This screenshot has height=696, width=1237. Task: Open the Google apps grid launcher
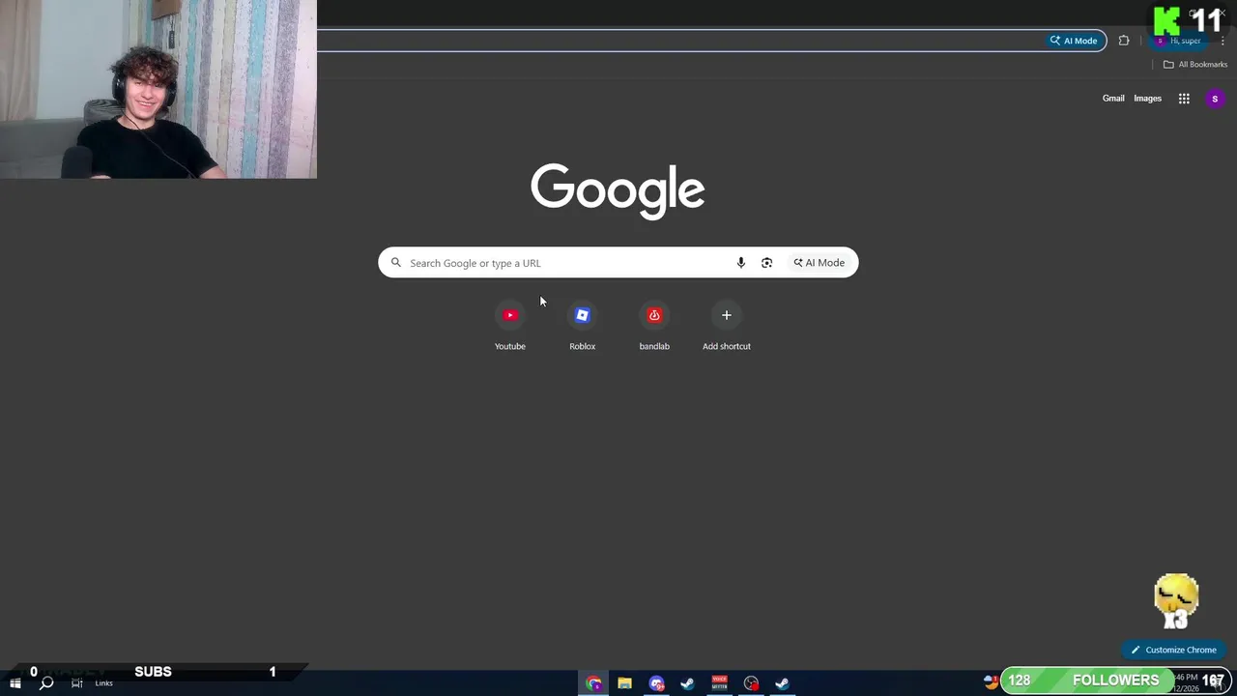click(x=1184, y=99)
